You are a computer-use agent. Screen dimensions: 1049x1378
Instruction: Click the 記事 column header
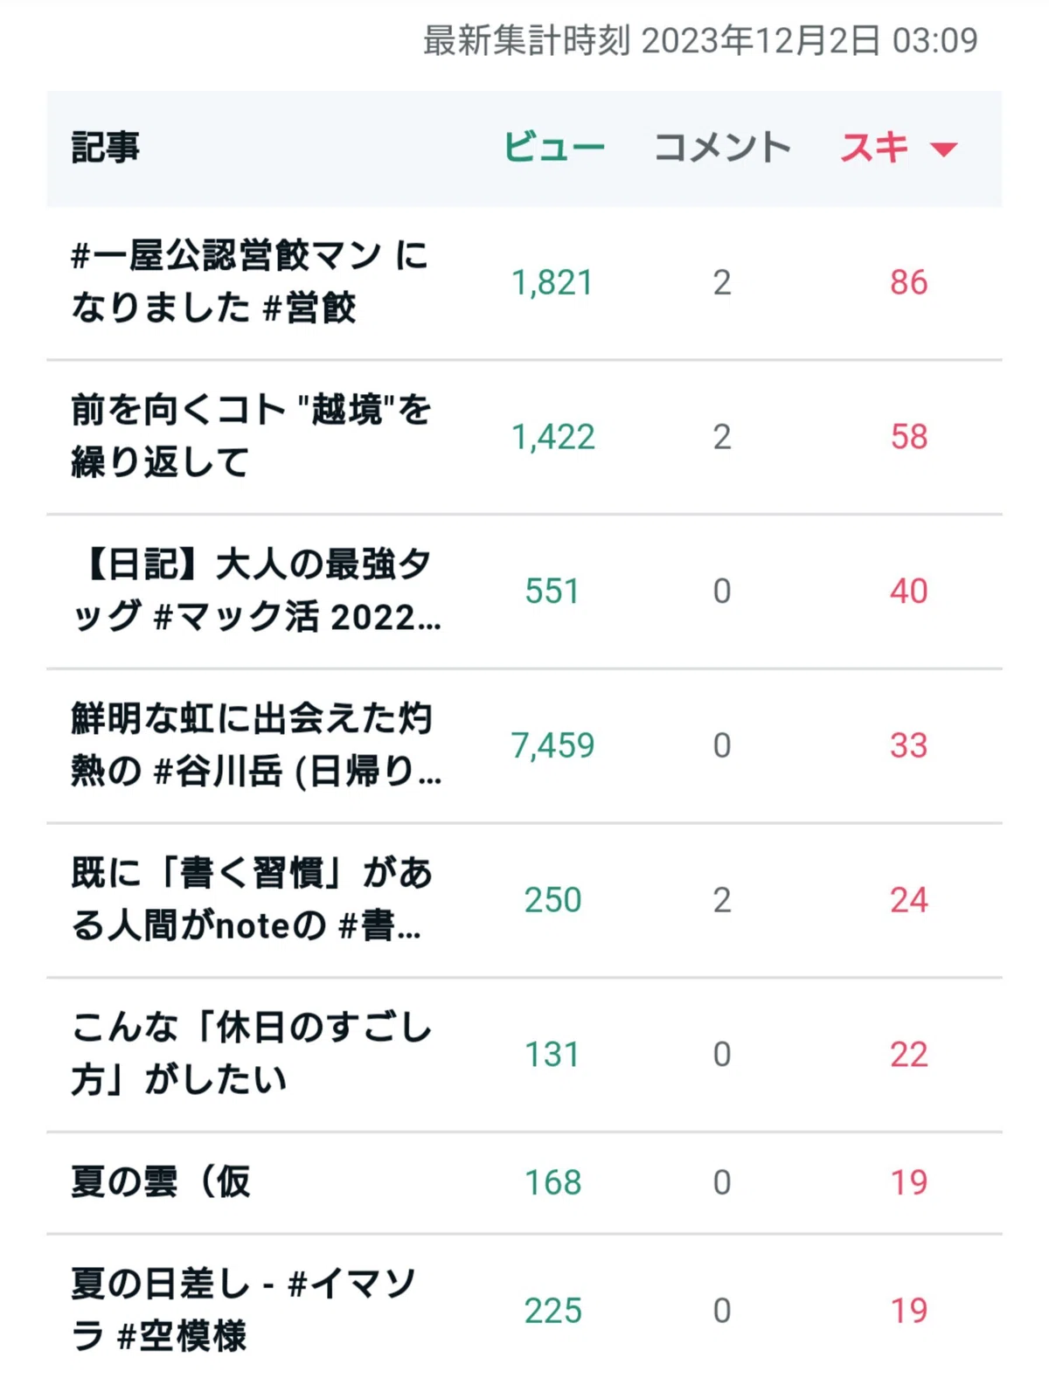click(106, 147)
